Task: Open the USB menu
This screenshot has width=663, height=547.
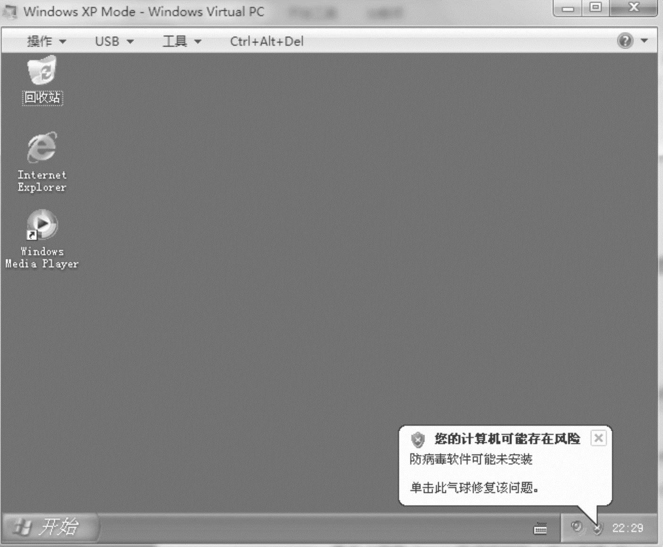Action: pyautogui.click(x=114, y=41)
